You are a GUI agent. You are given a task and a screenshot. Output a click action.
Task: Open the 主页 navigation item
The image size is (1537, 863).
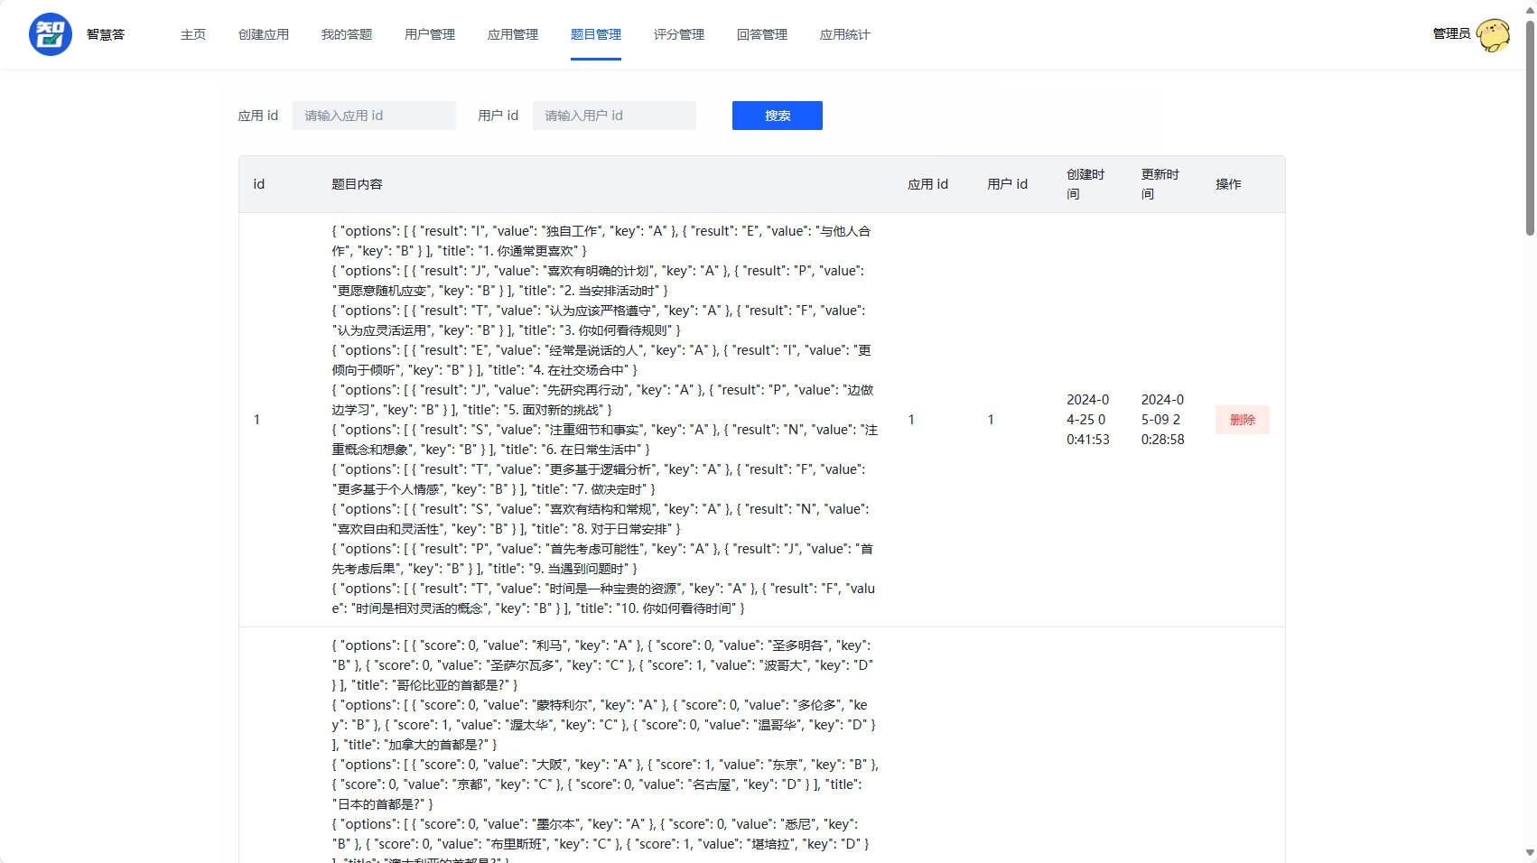click(192, 34)
